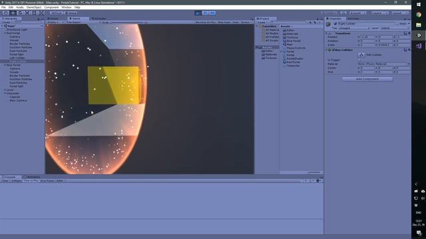
Task: Open the Help menu
Action: pyautogui.click(x=77, y=7)
